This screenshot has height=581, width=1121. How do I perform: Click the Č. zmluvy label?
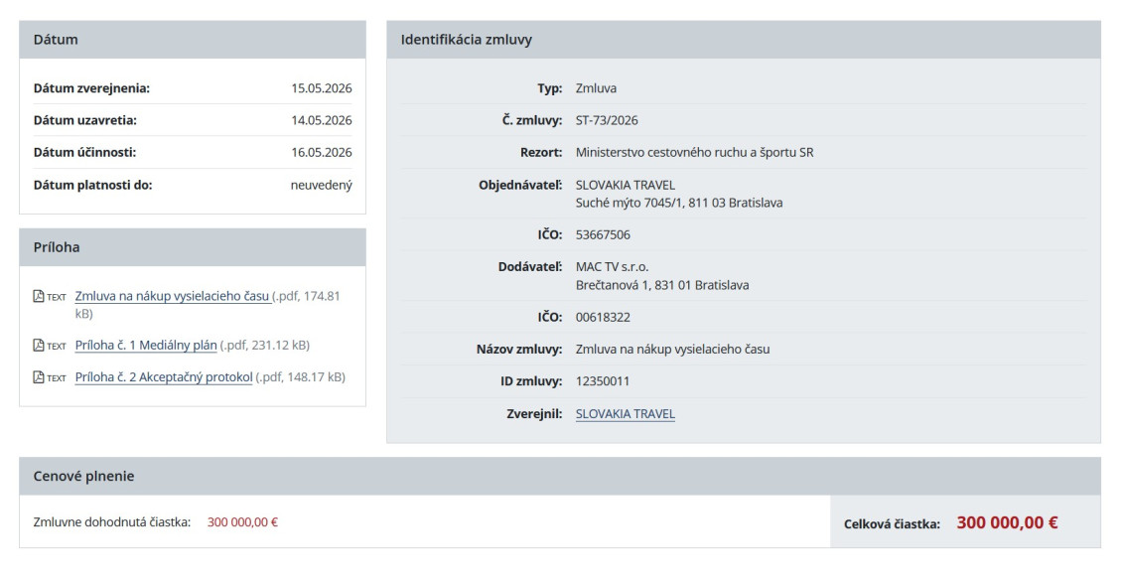(532, 120)
